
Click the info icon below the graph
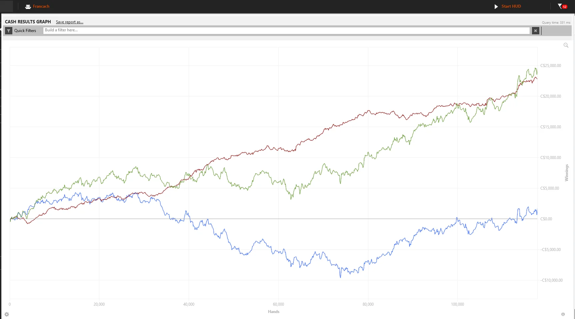coord(563,314)
